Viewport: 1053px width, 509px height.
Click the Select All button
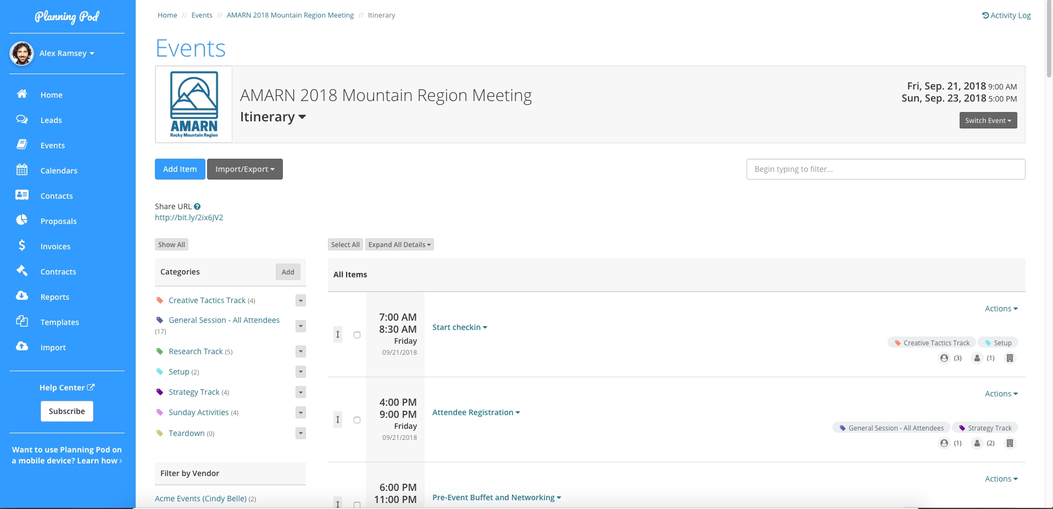click(346, 244)
